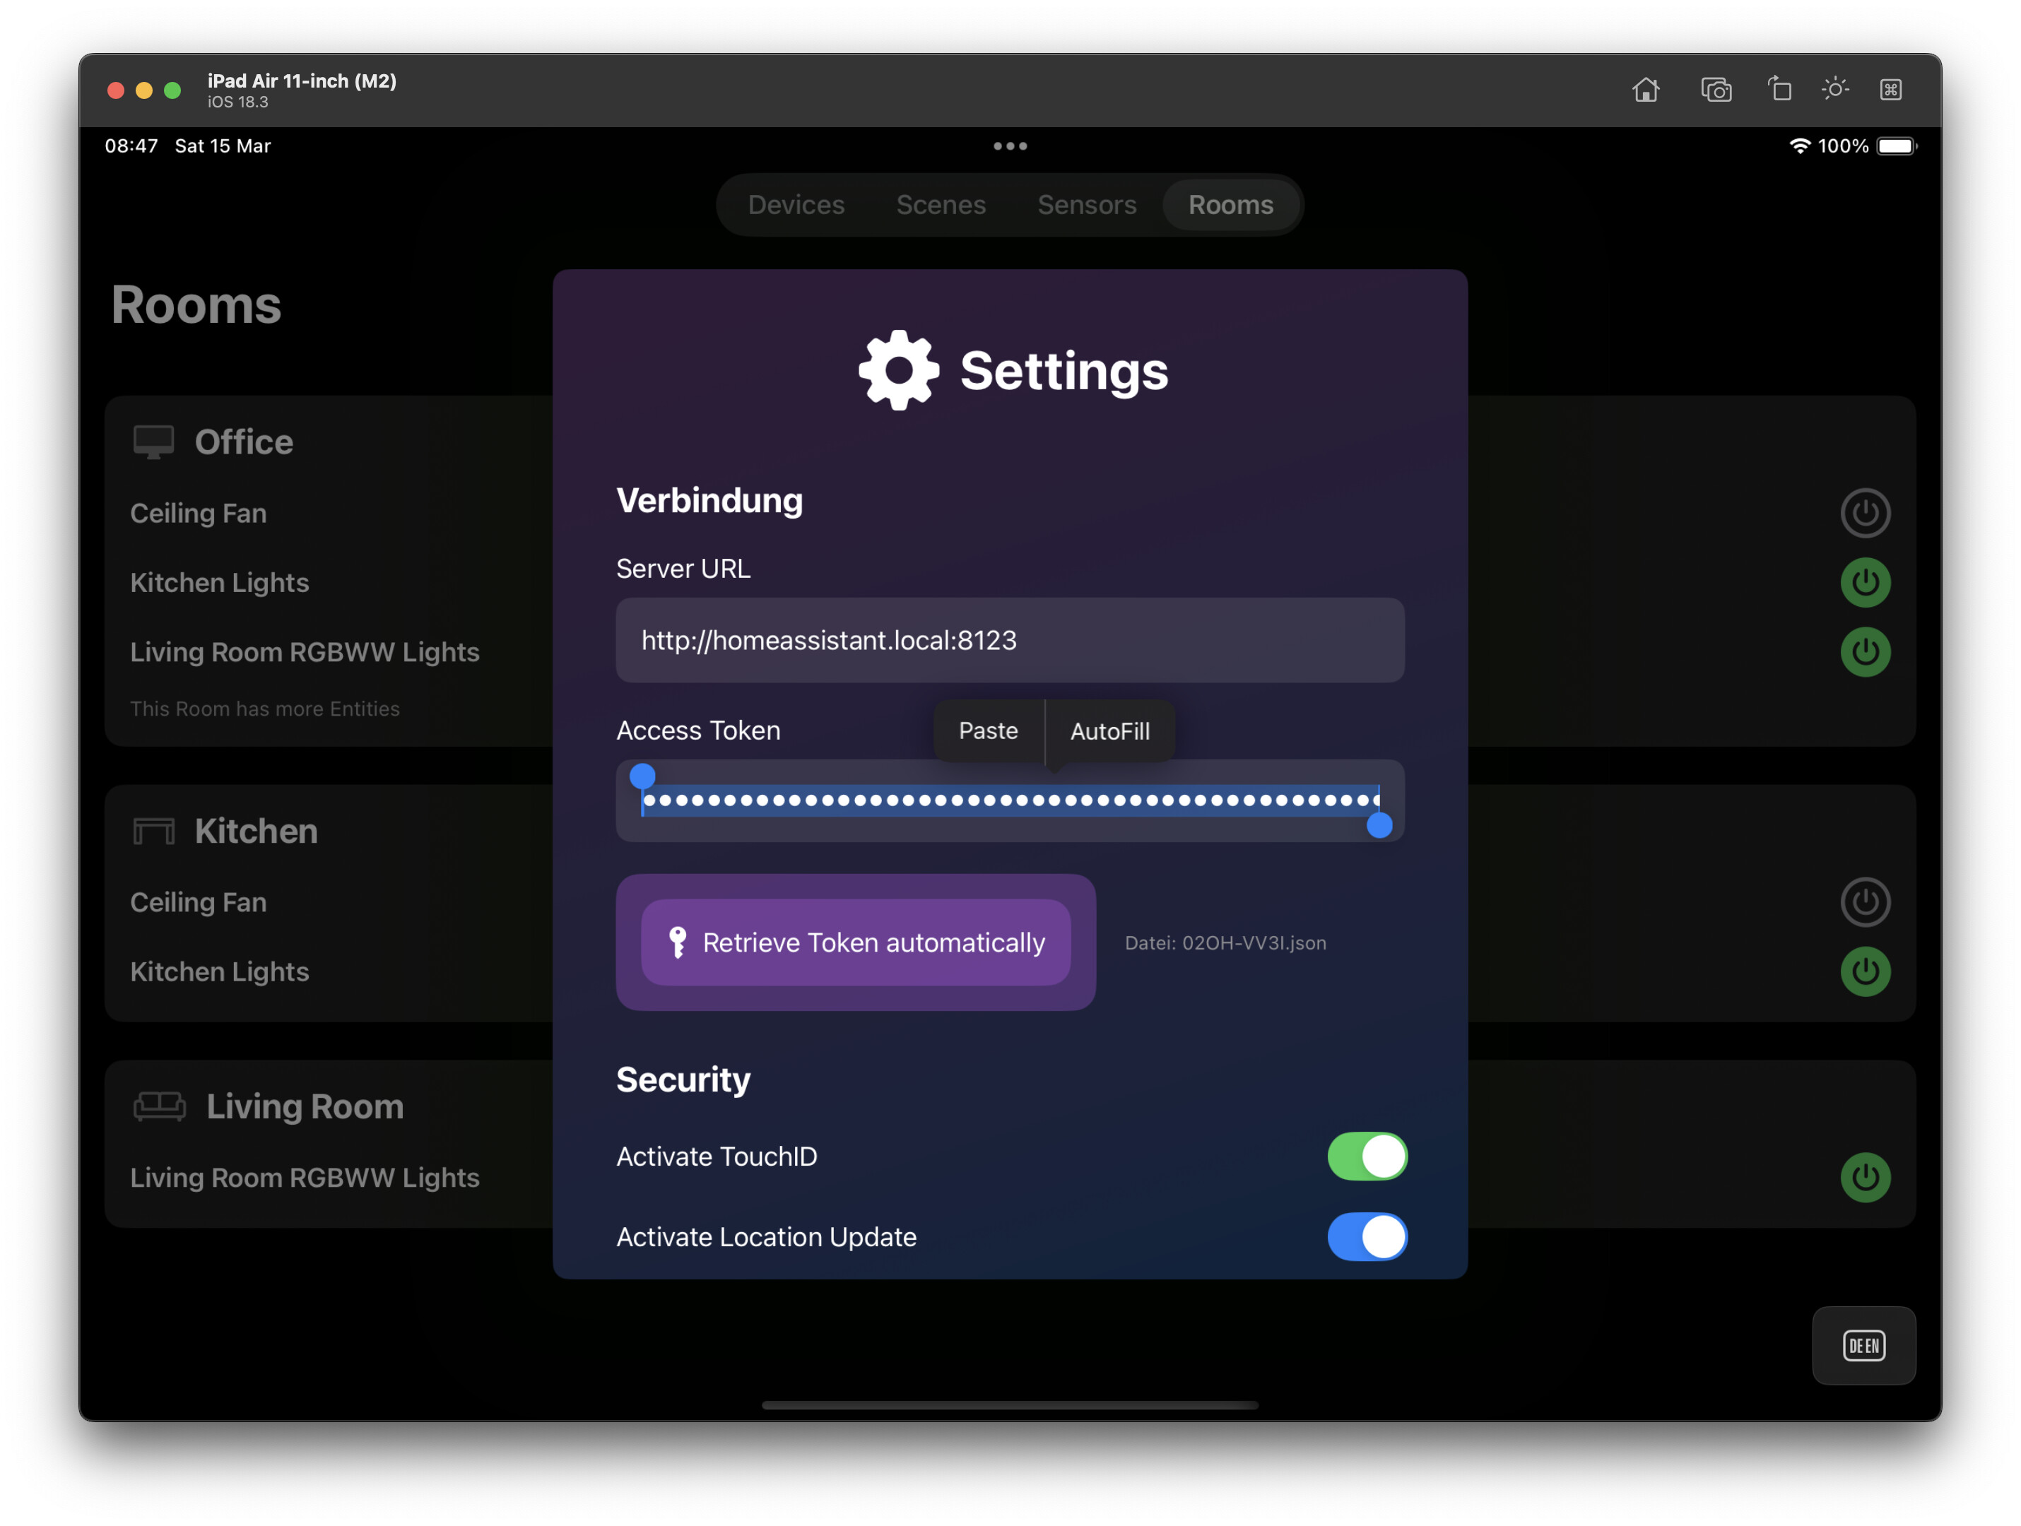Toggle appearance with the sun icon

point(1834,90)
